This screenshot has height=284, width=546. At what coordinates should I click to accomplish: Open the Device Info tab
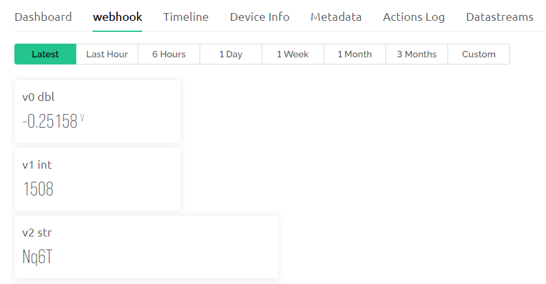[x=260, y=17]
